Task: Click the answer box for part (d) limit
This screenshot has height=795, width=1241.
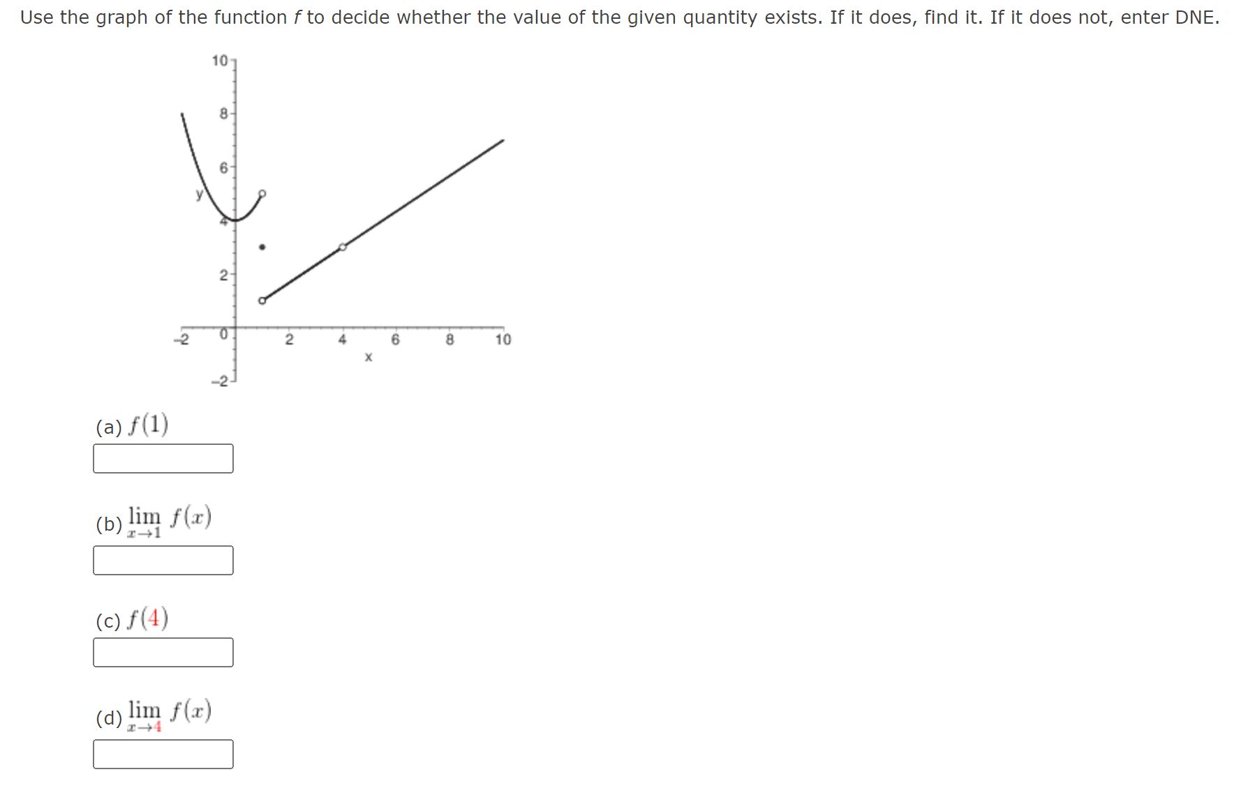Action: (162, 754)
